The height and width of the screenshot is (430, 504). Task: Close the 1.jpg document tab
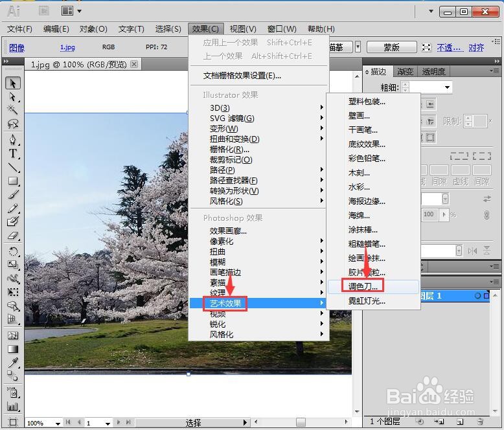point(134,64)
